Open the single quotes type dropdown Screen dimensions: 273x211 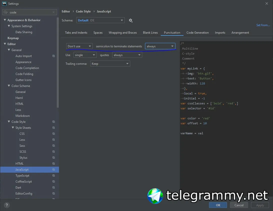click(x=85, y=55)
